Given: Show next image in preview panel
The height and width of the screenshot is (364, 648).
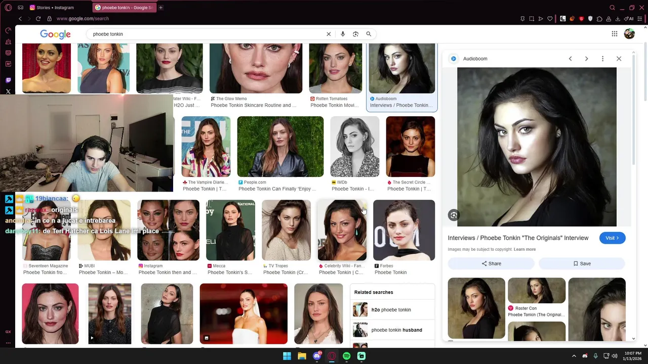Looking at the screenshot, I should click(x=586, y=59).
